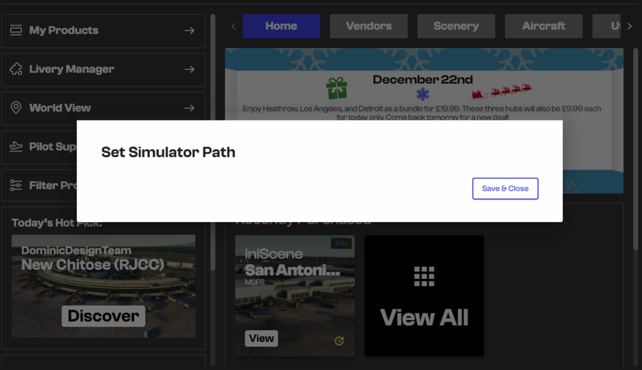The width and height of the screenshot is (642, 370).
Task: Click the Filter Products sliders icon
Action: click(x=16, y=185)
